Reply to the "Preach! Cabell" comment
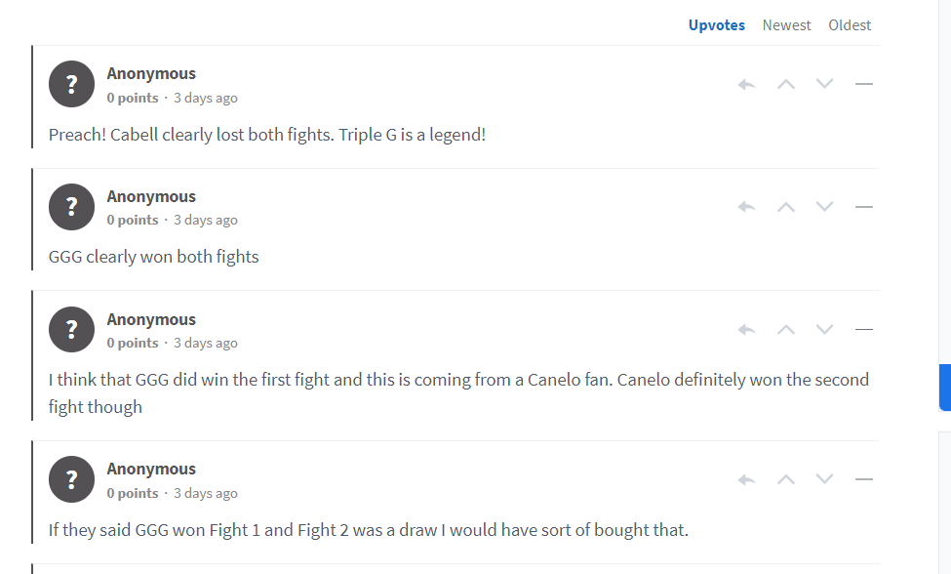 tap(746, 84)
